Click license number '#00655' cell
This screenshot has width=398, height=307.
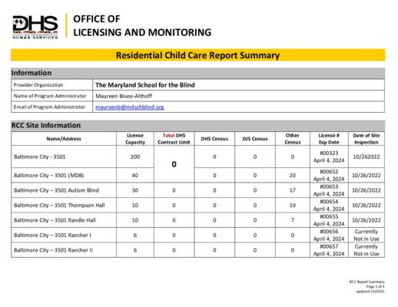(329, 220)
